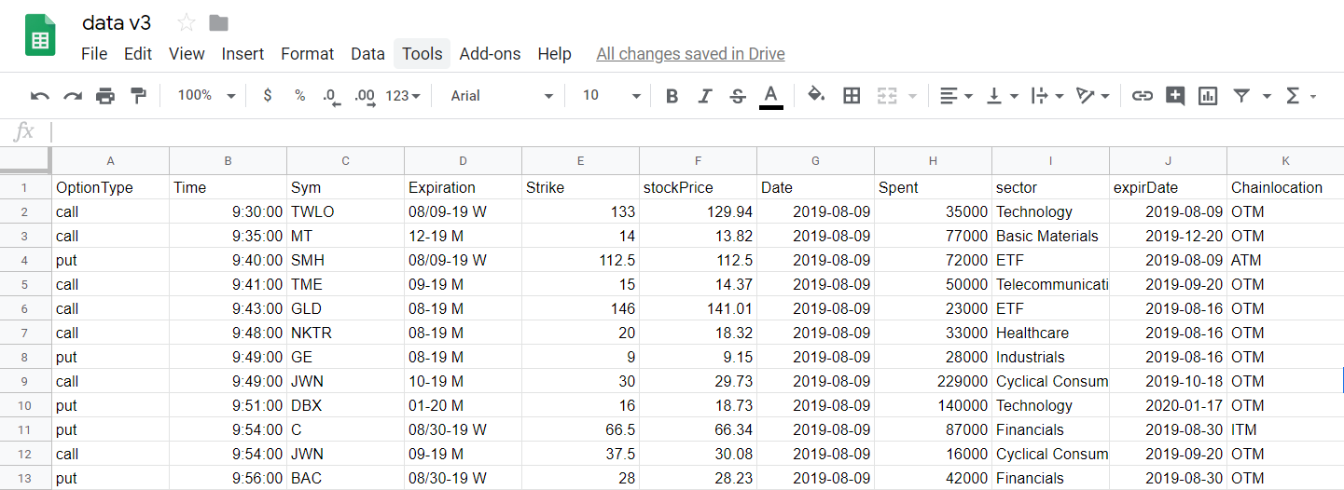Image resolution: width=1344 pixels, height=490 pixels.
Task: Open the Format menu
Action: (308, 54)
